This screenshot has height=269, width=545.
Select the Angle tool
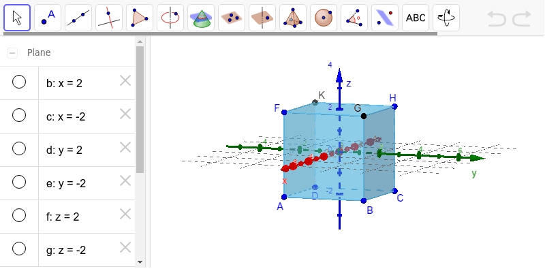click(354, 18)
